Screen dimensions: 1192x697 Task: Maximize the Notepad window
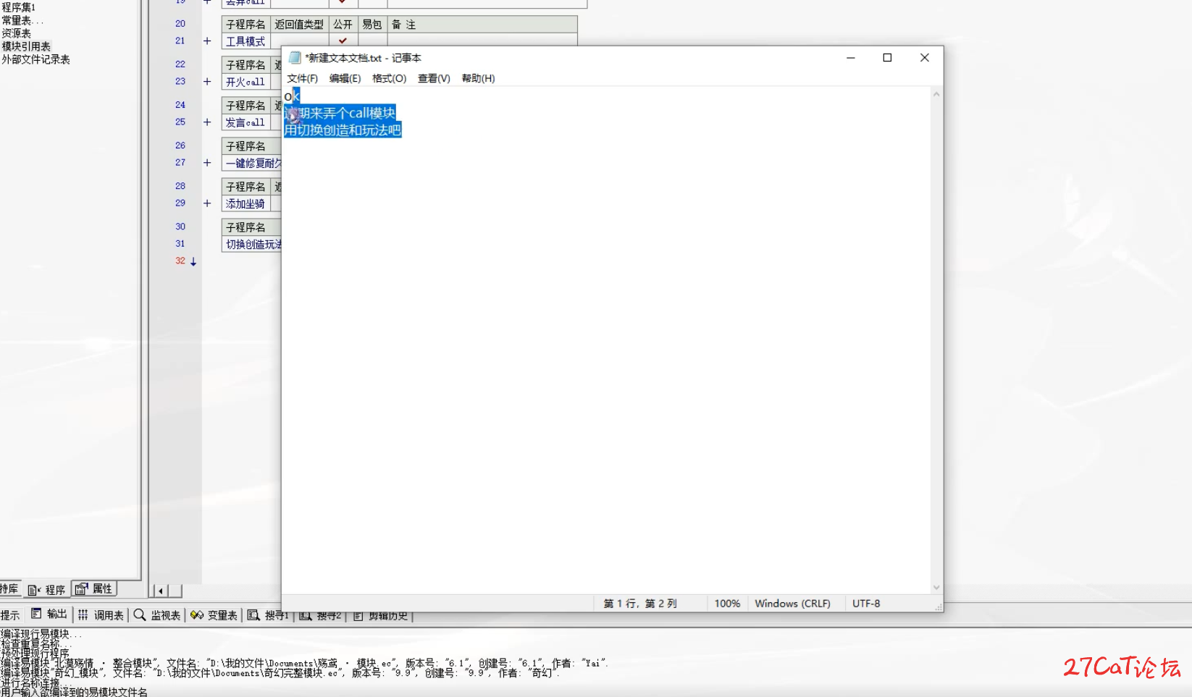887,58
